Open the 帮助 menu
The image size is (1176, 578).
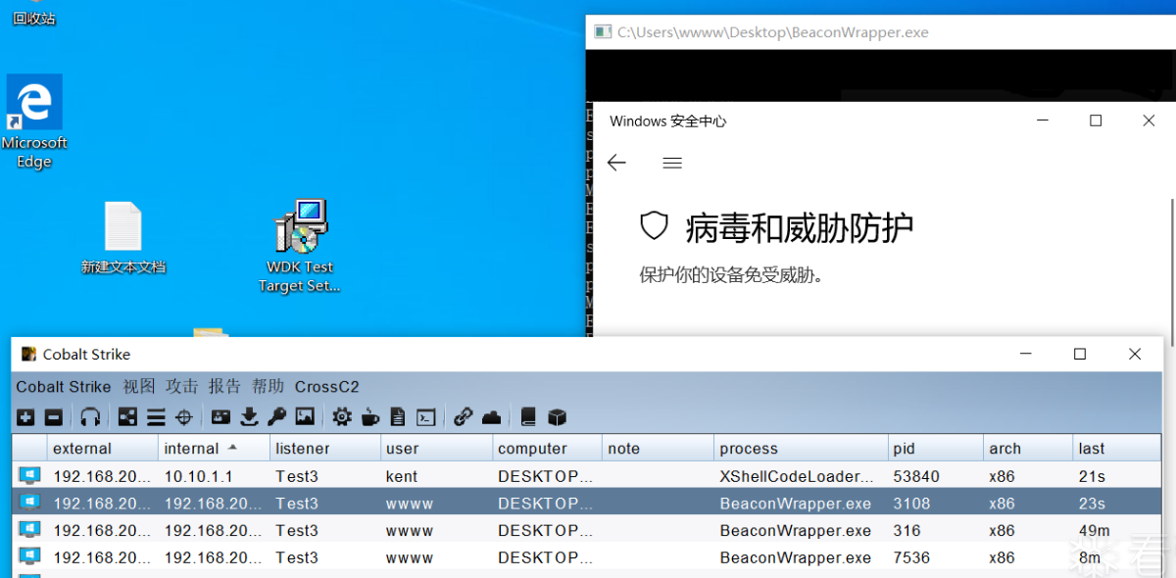269,387
